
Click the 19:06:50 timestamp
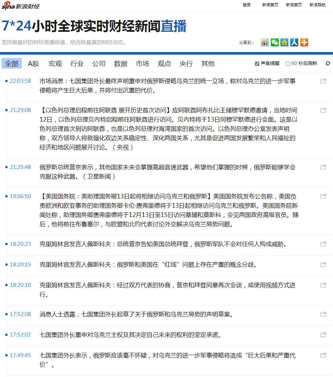pyautogui.click(x=21, y=196)
